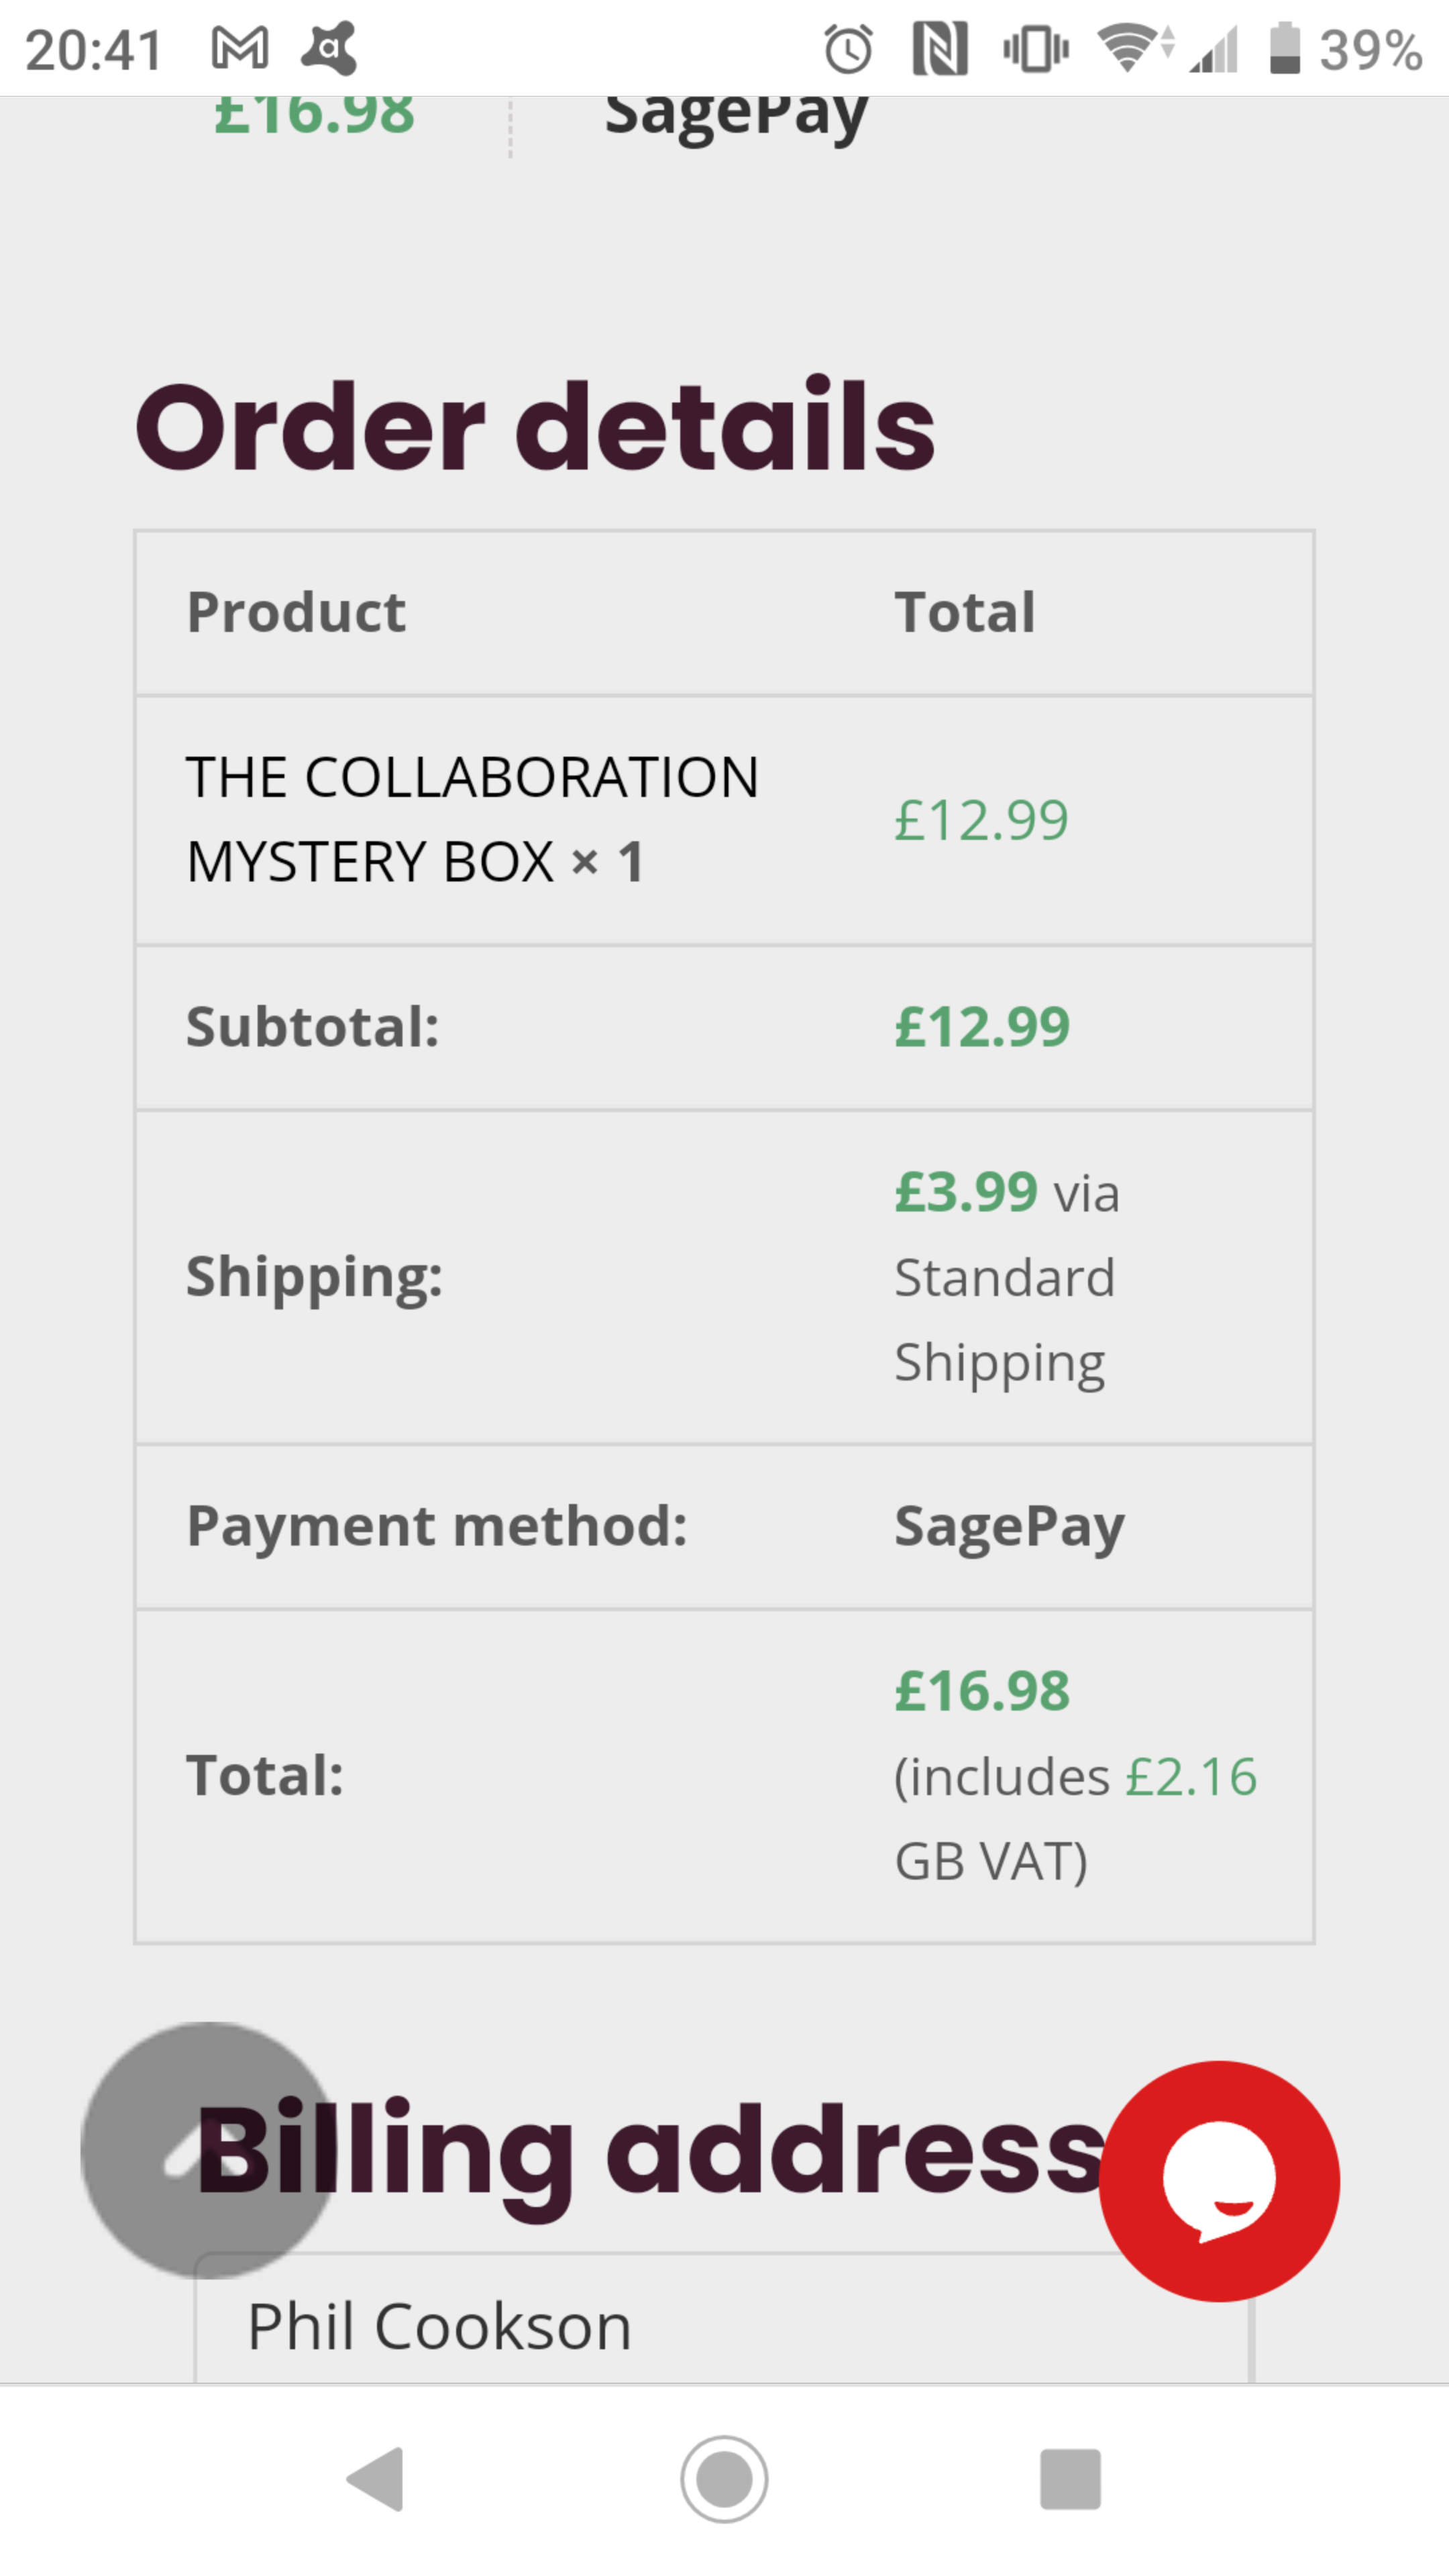Screen dimensions: 1449x2576
Task: Open recent apps square button
Action: click(x=1070, y=2479)
